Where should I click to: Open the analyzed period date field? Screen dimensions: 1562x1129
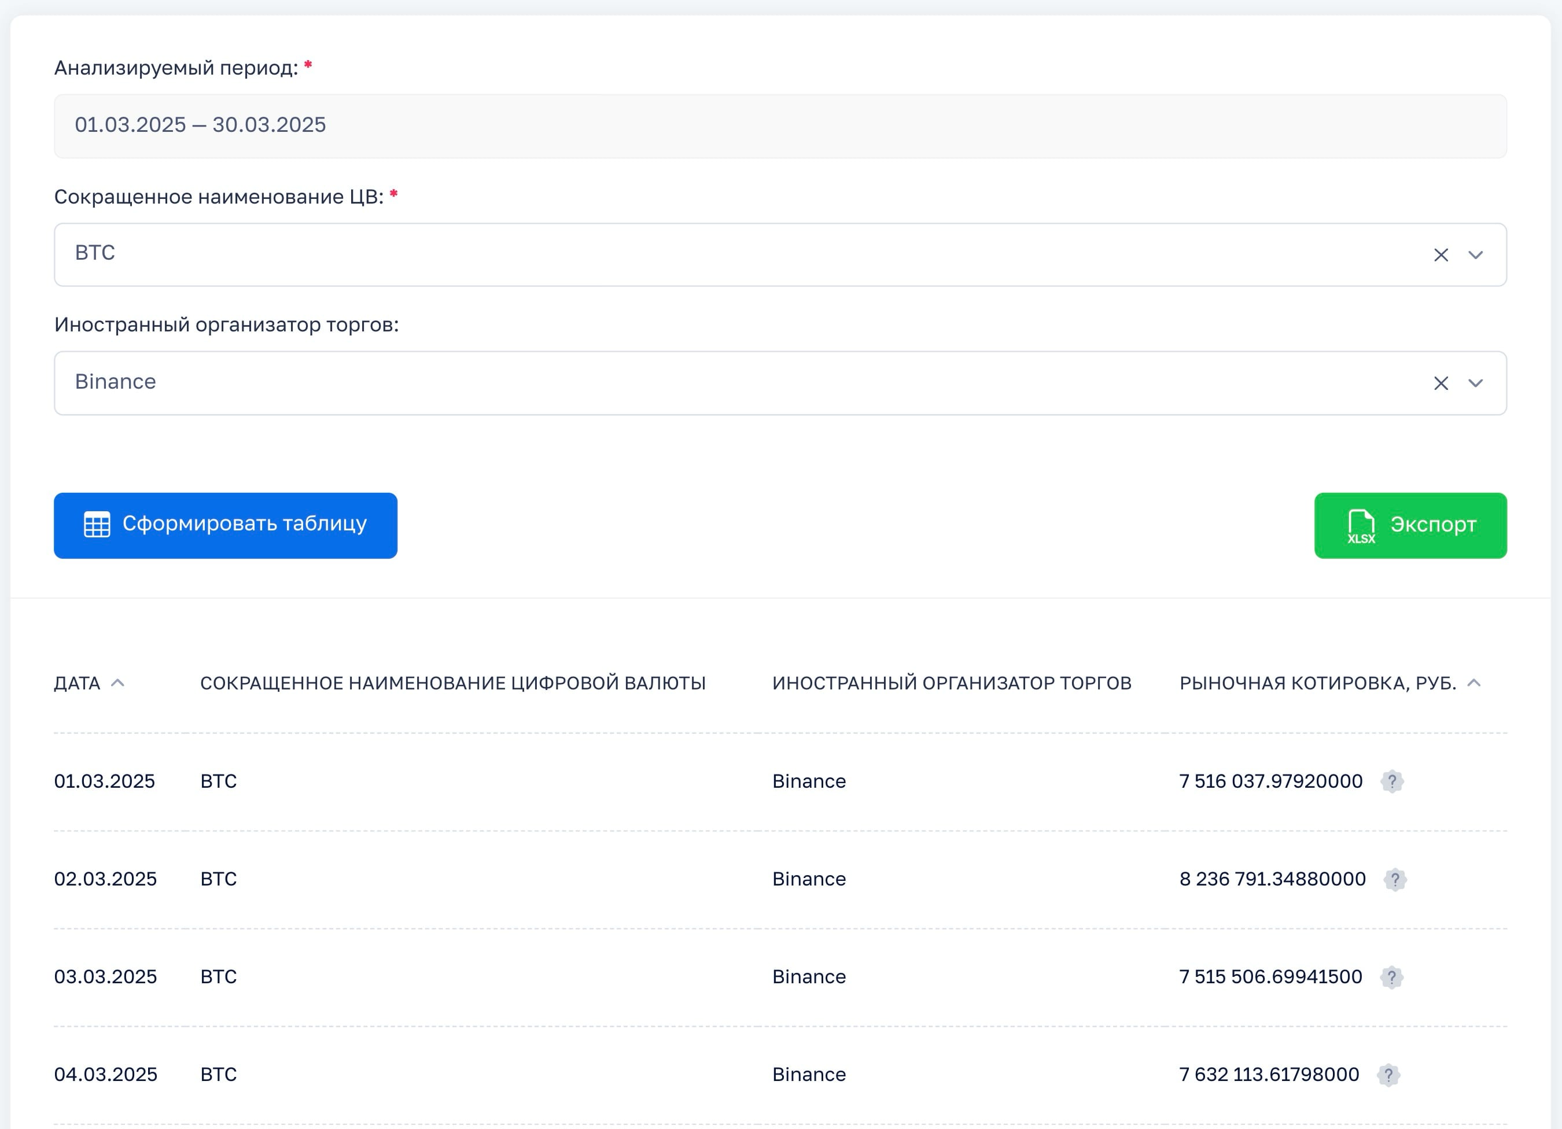tap(780, 126)
